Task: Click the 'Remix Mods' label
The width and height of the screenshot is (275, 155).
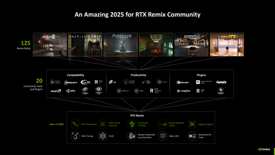Action: point(24,48)
